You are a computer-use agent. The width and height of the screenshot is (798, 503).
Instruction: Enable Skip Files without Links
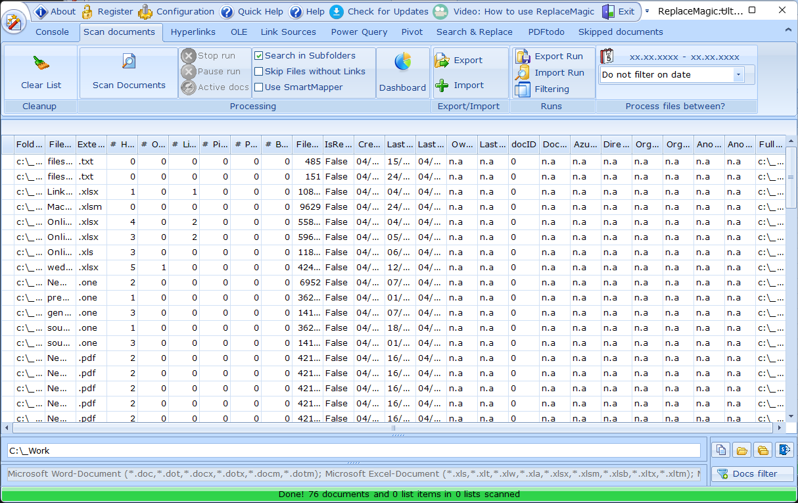click(259, 71)
